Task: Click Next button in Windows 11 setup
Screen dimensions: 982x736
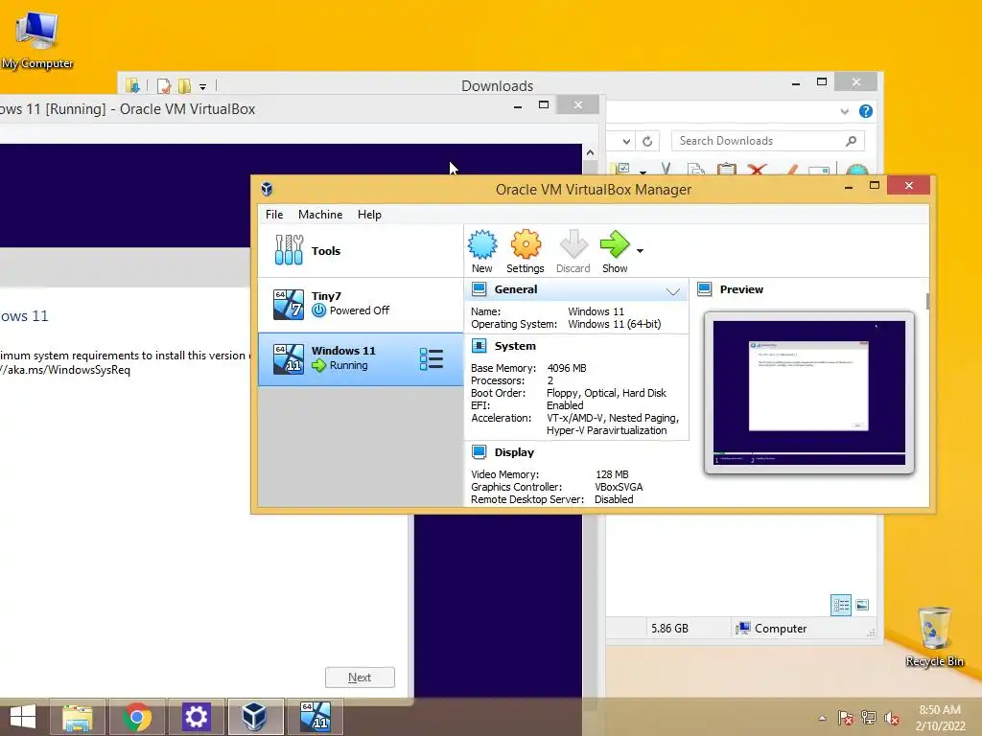Action: click(x=361, y=678)
